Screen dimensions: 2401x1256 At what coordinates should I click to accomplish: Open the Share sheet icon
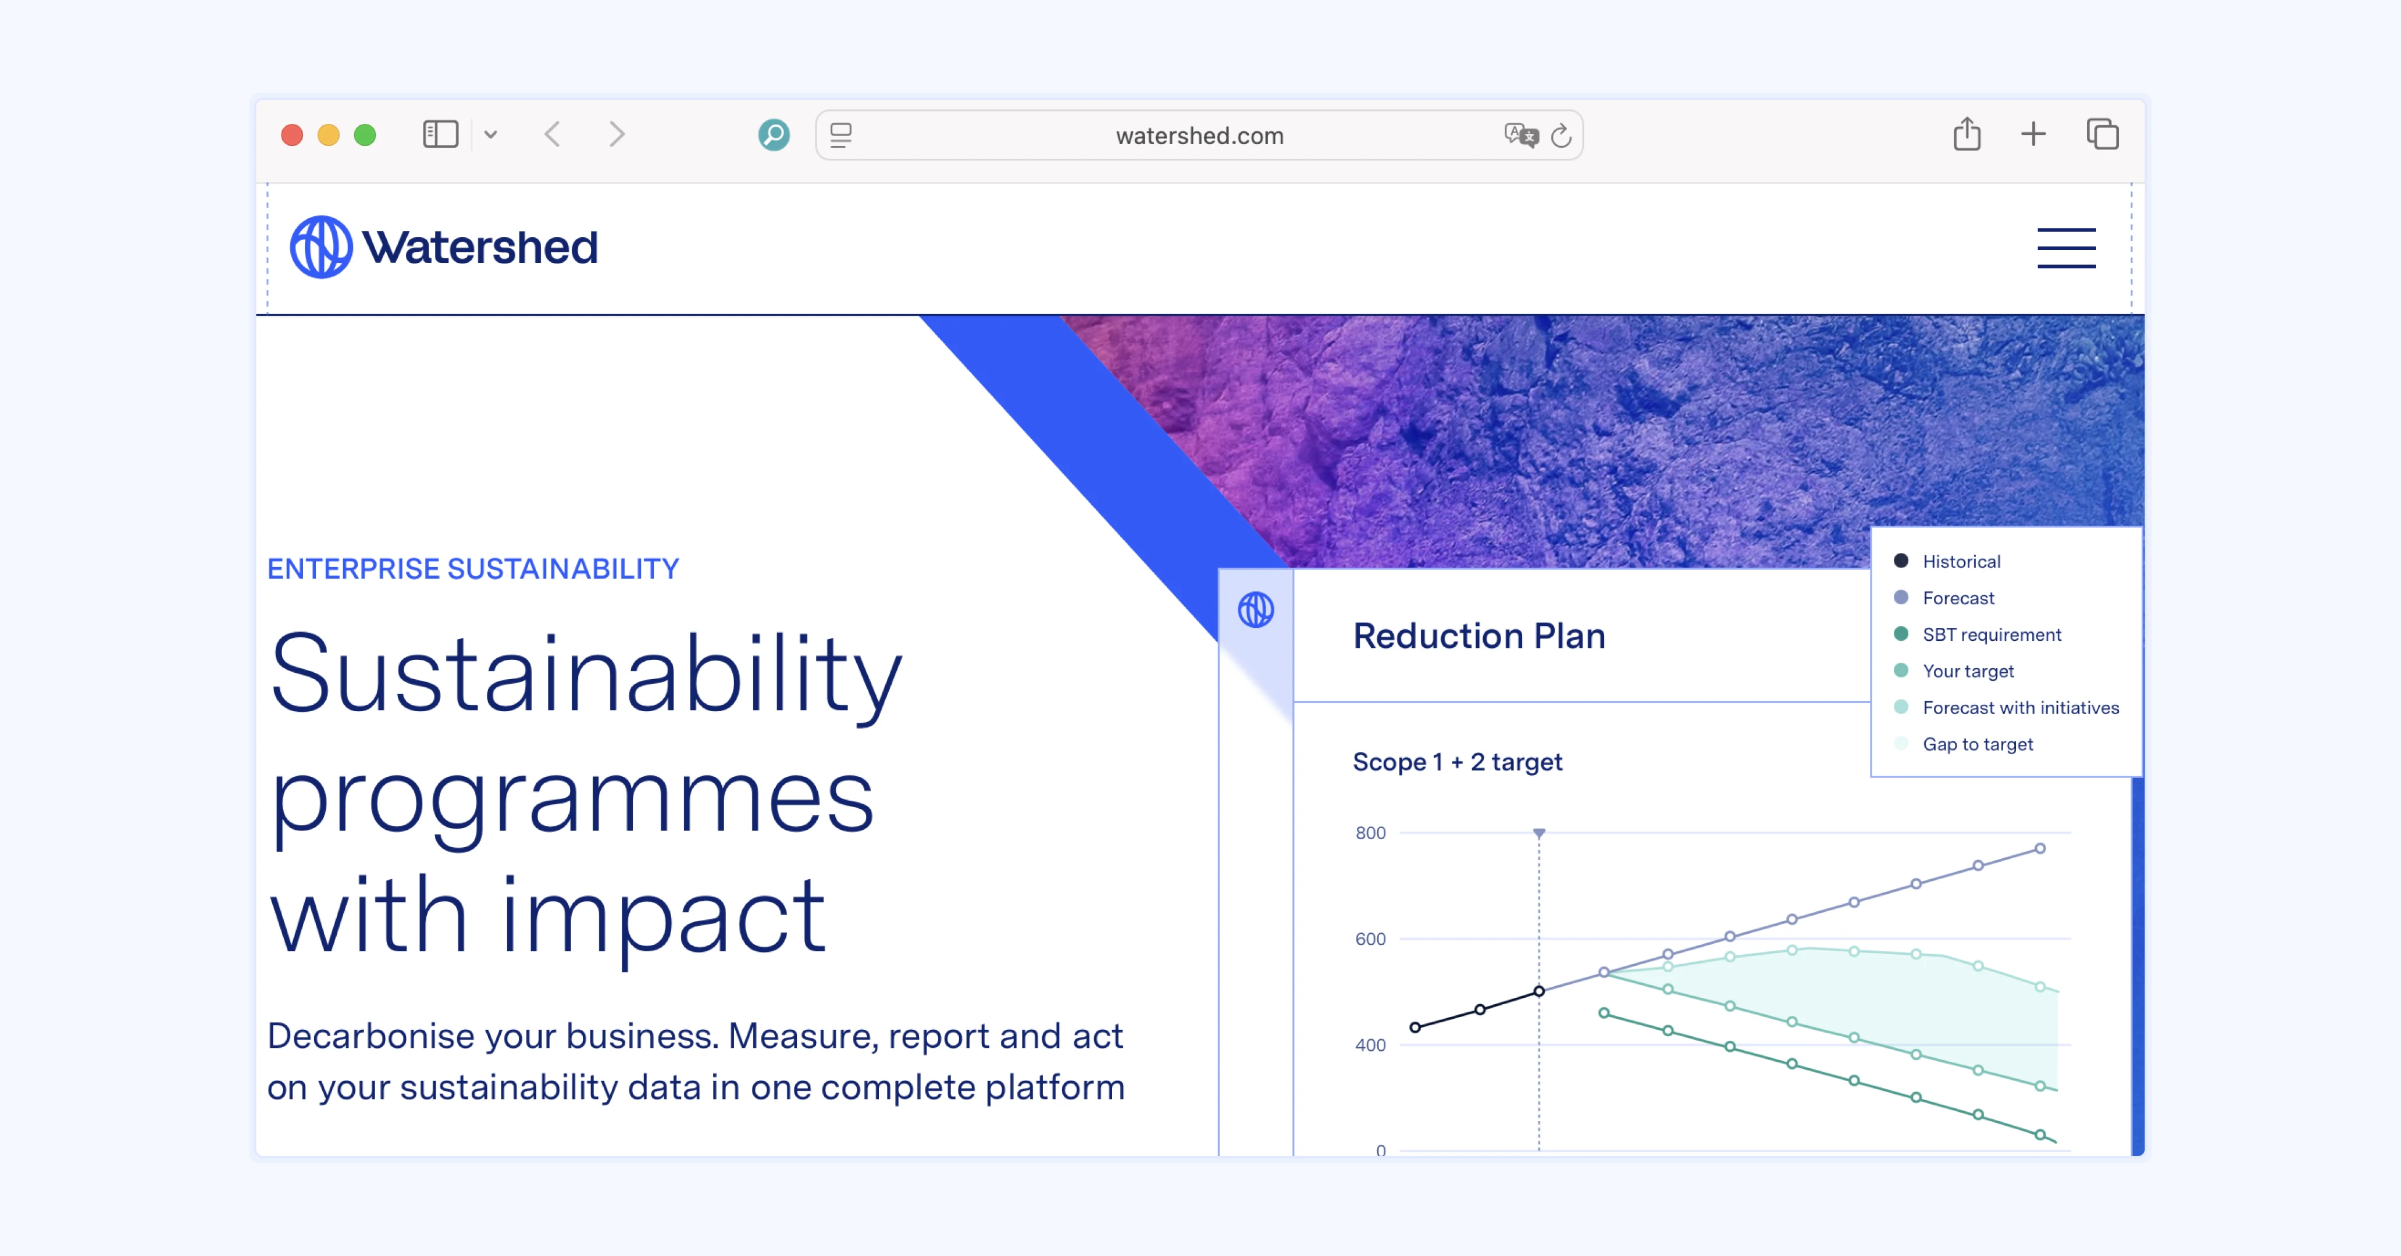(1967, 133)
